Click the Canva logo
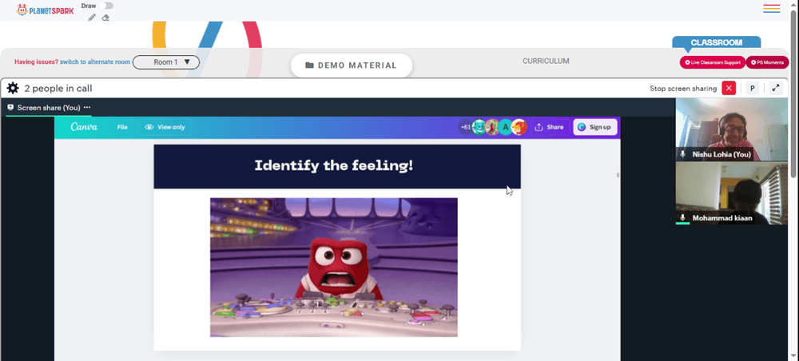The width and height of the screenshot is (799, 361). (x=84, y=127)
